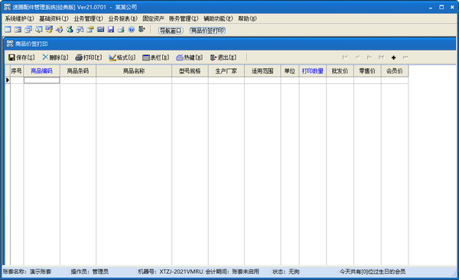Viewport: 459px width, 280px height.
Task: Click the second list-window icon in main toolbar
Action: (18, 30)
